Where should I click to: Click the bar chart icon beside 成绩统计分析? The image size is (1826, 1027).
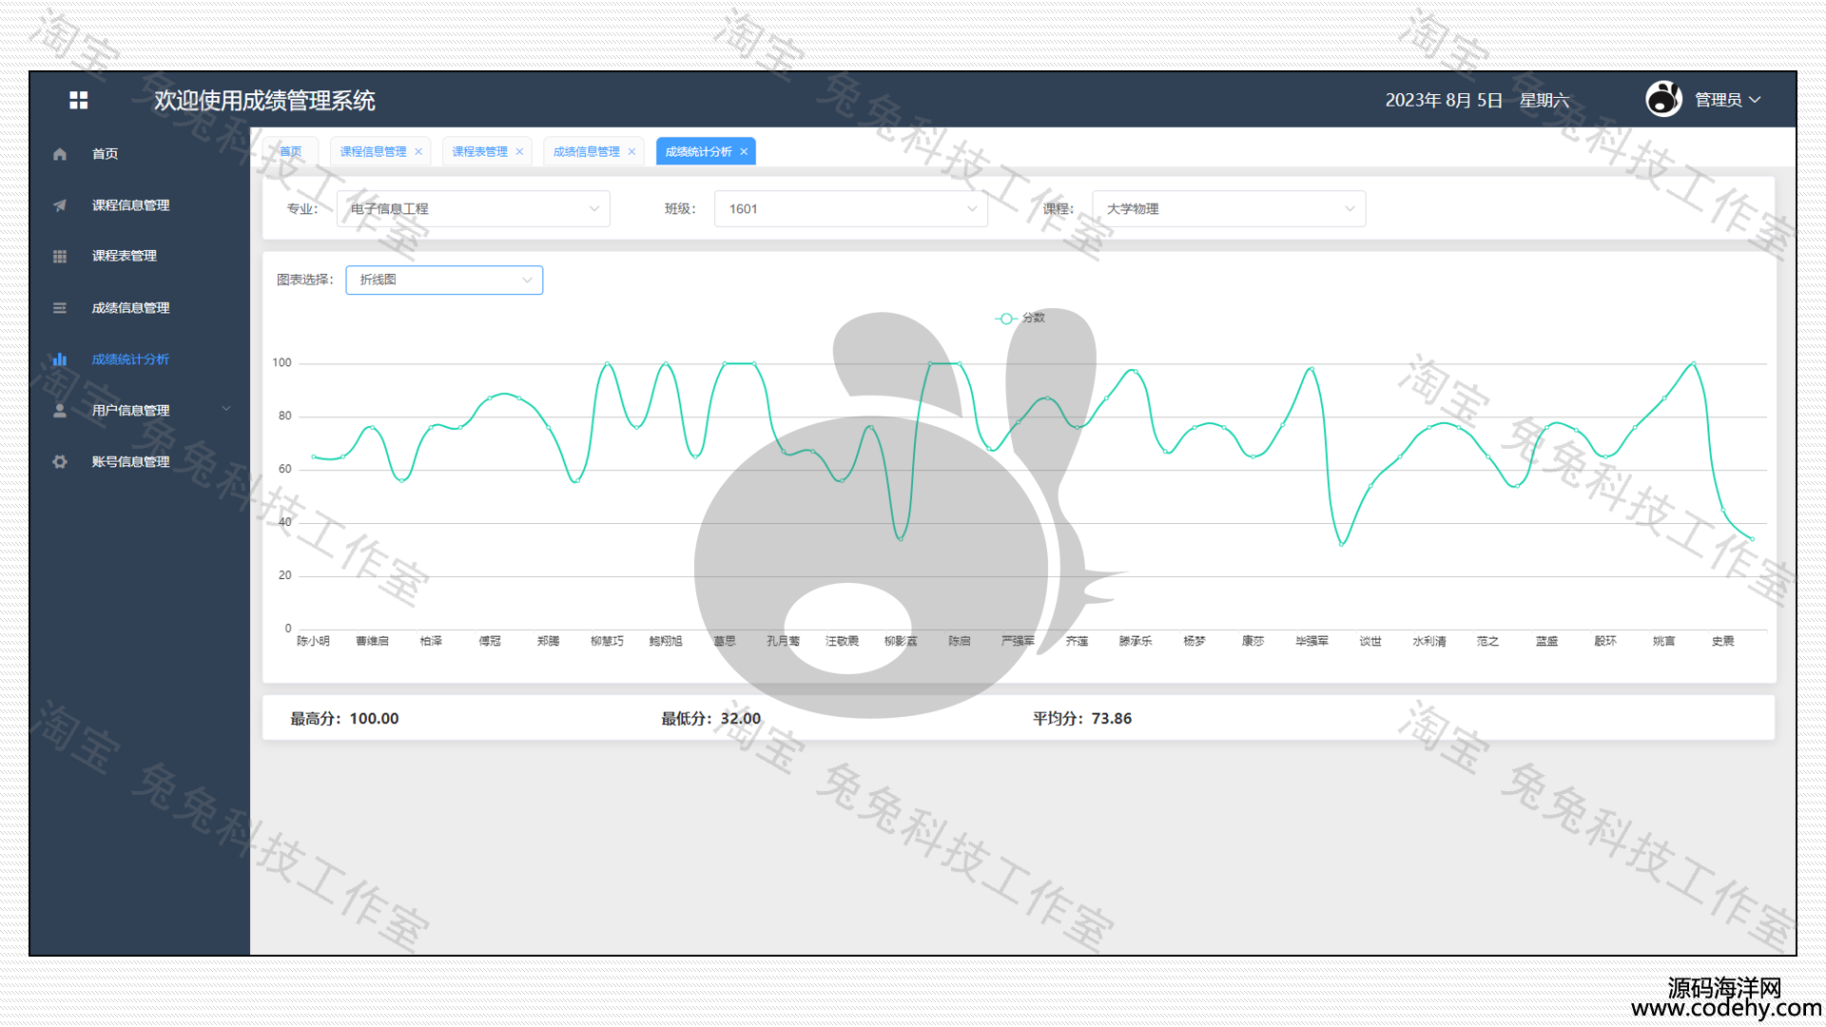(x=60, y=359)
